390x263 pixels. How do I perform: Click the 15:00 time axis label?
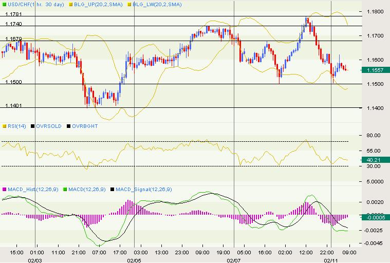[16, 253]
